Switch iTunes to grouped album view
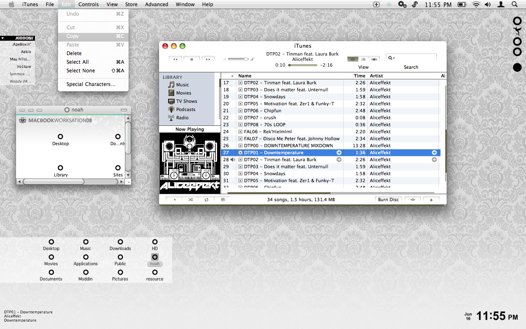The image size is (526, 329). tap(364, 59)
